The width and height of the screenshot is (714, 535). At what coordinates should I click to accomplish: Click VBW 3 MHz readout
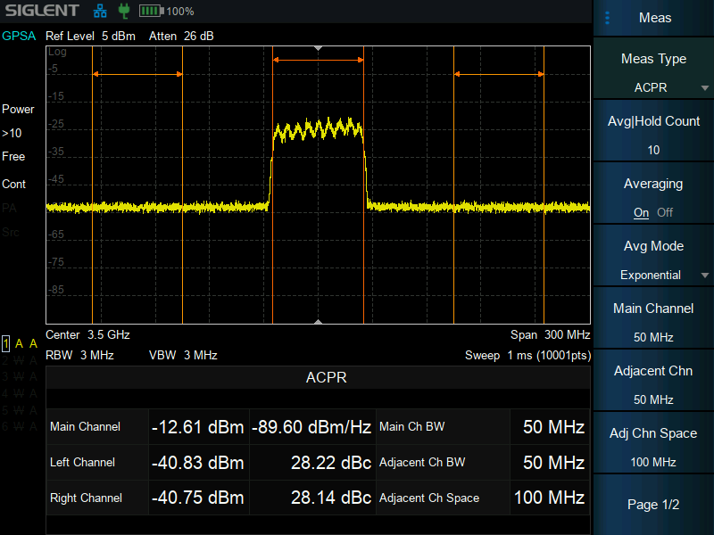[x=183, y=355]
